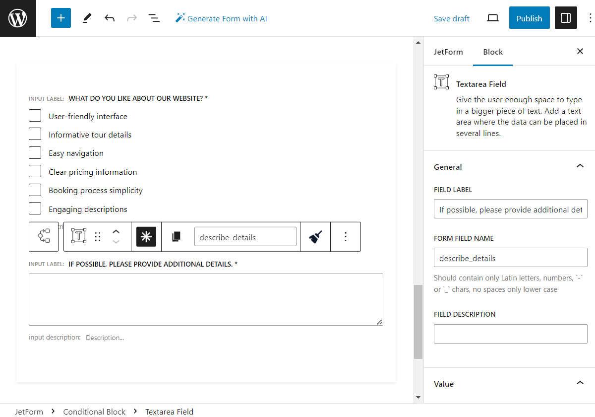Click the undo arrow icon

[x=109, y=18]
